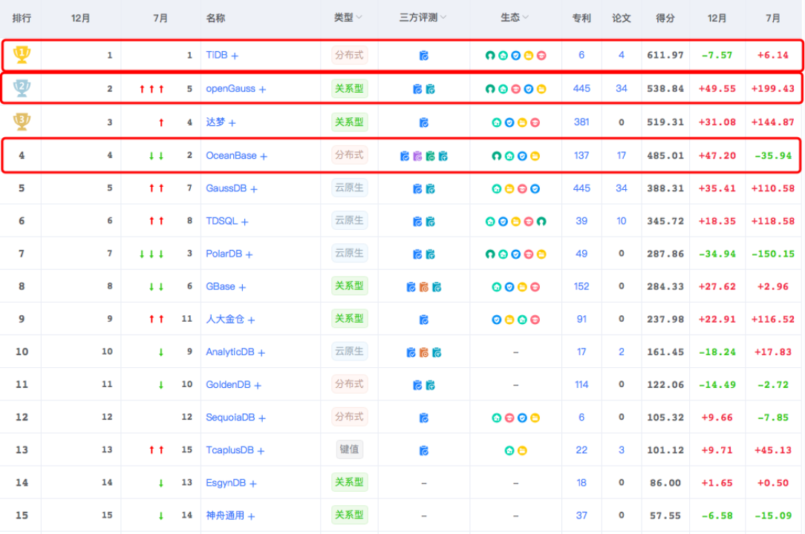
Task: Click the score 611.97
Action: tap(665, 55)
